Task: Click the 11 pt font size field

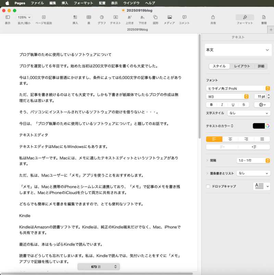Action: 260,97
